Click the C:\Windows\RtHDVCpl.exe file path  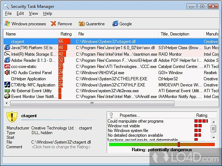point(100,73)
